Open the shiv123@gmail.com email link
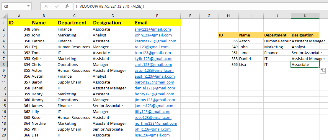 153,29
